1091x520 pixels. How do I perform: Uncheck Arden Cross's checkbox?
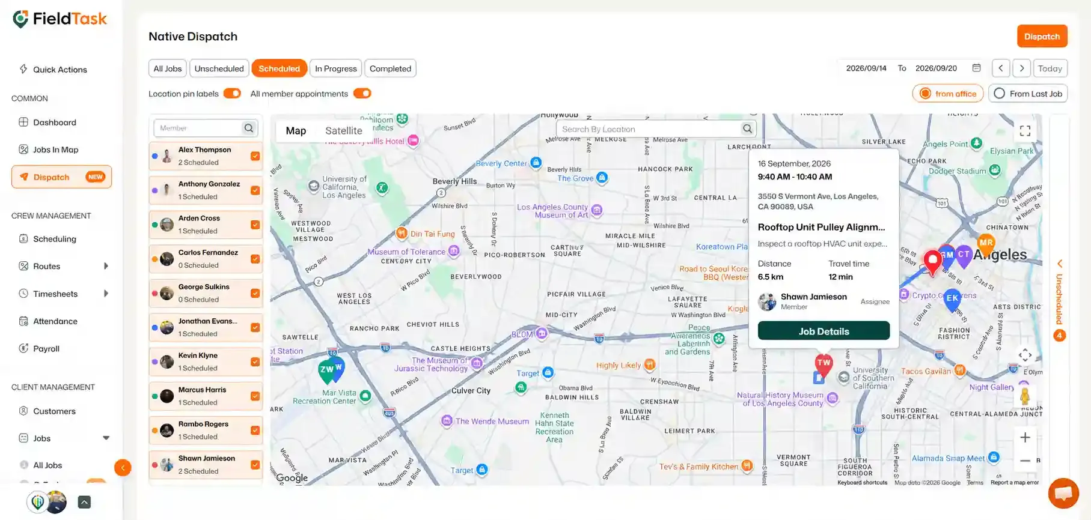coord(255,225)
